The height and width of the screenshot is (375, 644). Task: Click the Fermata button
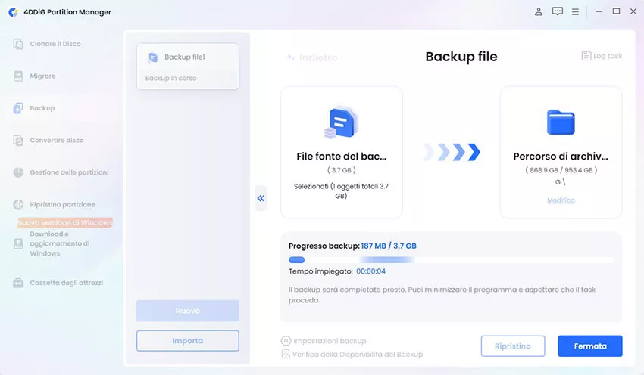[x=589, y=346]
